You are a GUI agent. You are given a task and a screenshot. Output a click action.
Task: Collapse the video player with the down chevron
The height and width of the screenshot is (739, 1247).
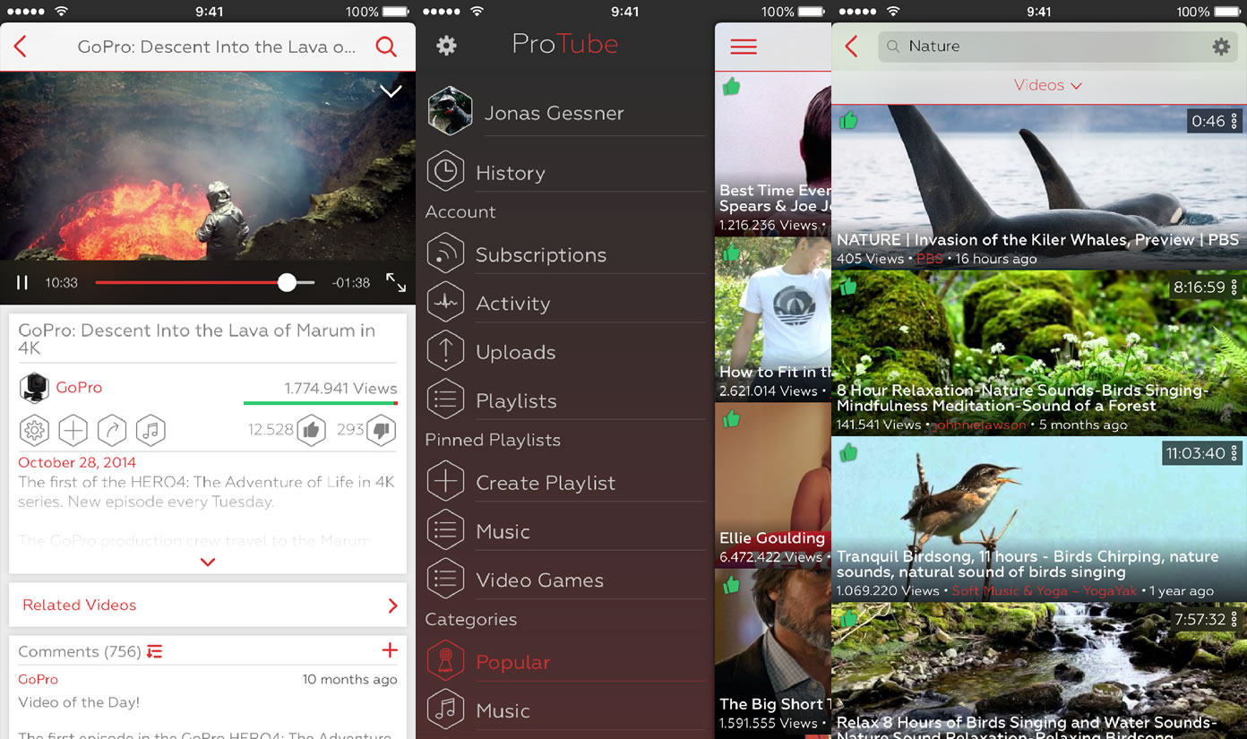pyautogui.click(x=391, y=91)
